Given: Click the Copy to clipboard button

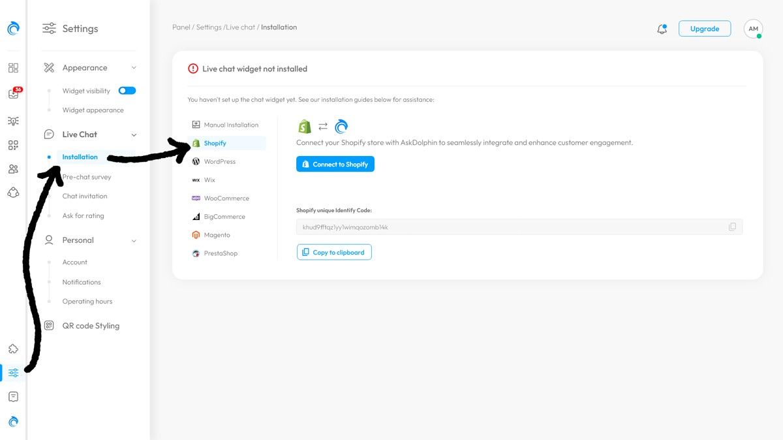Looking at the screenshot, I should point(334,252).
